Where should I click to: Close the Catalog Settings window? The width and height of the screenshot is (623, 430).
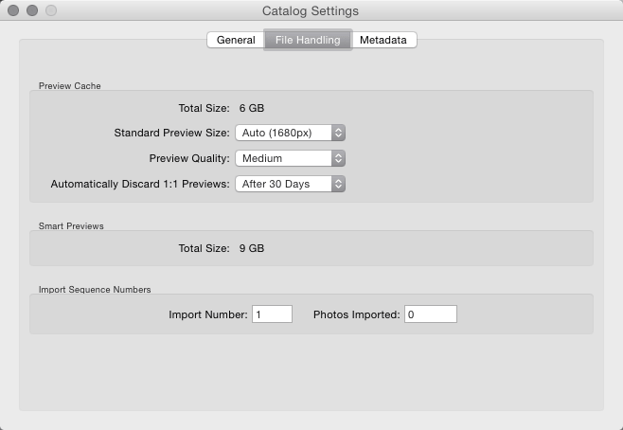[13, 10]
